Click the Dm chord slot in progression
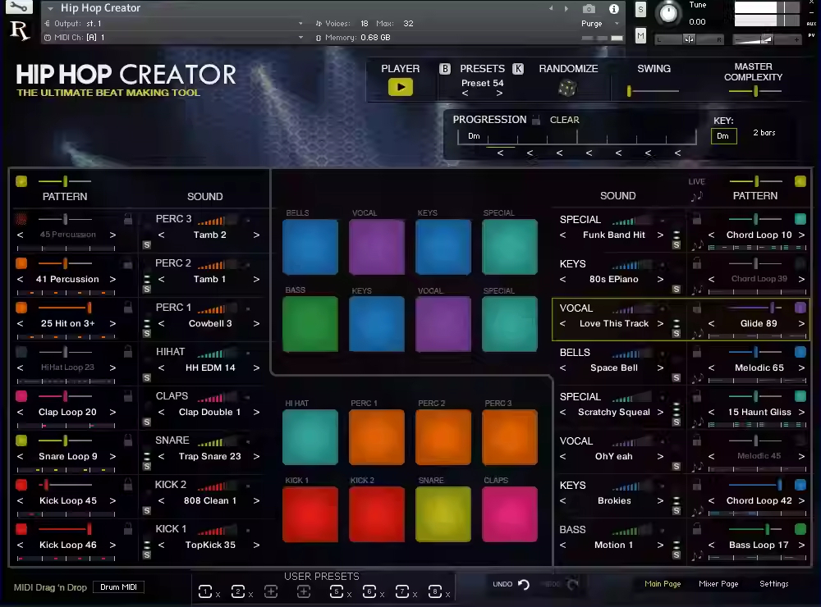Screen dimensions: 821x607 point(474,136)
